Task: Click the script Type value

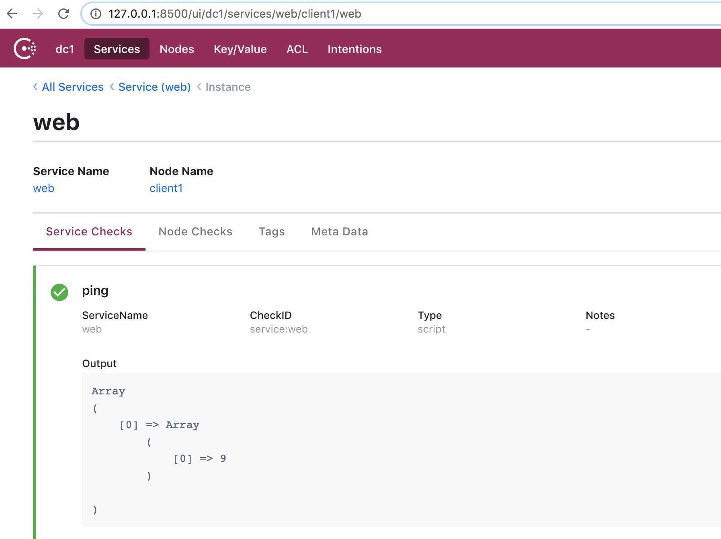Action: pos(431,329)
